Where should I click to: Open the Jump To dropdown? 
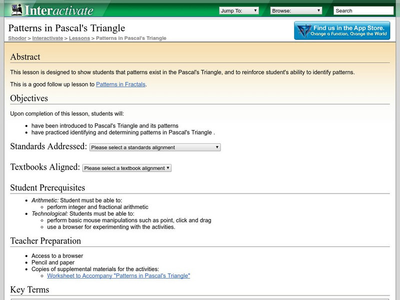239,10
